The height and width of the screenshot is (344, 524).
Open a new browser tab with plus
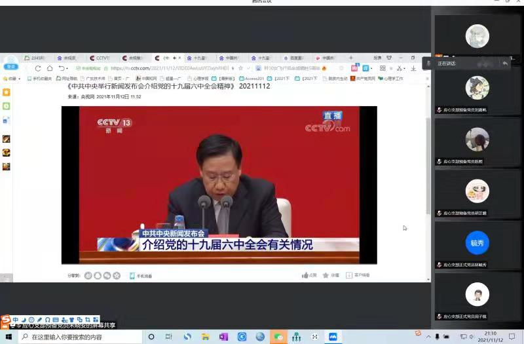[350, 58]
